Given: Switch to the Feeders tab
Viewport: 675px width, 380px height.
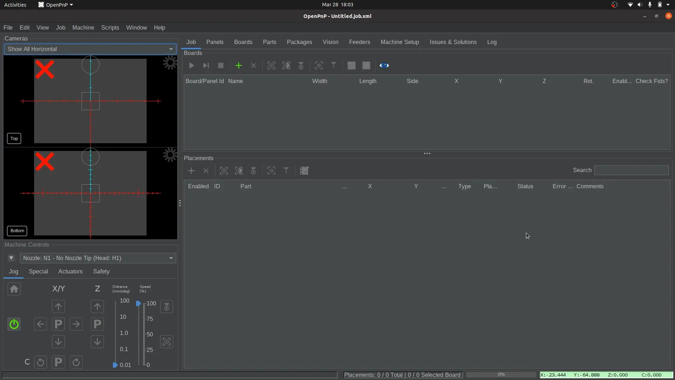Looking at the screenshot, I should click(359, 42).
